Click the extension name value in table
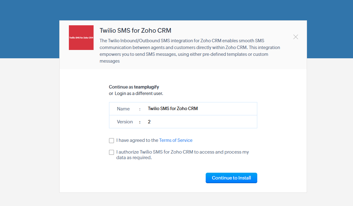Viewport: 353px width, 206px height. [173, 109]
